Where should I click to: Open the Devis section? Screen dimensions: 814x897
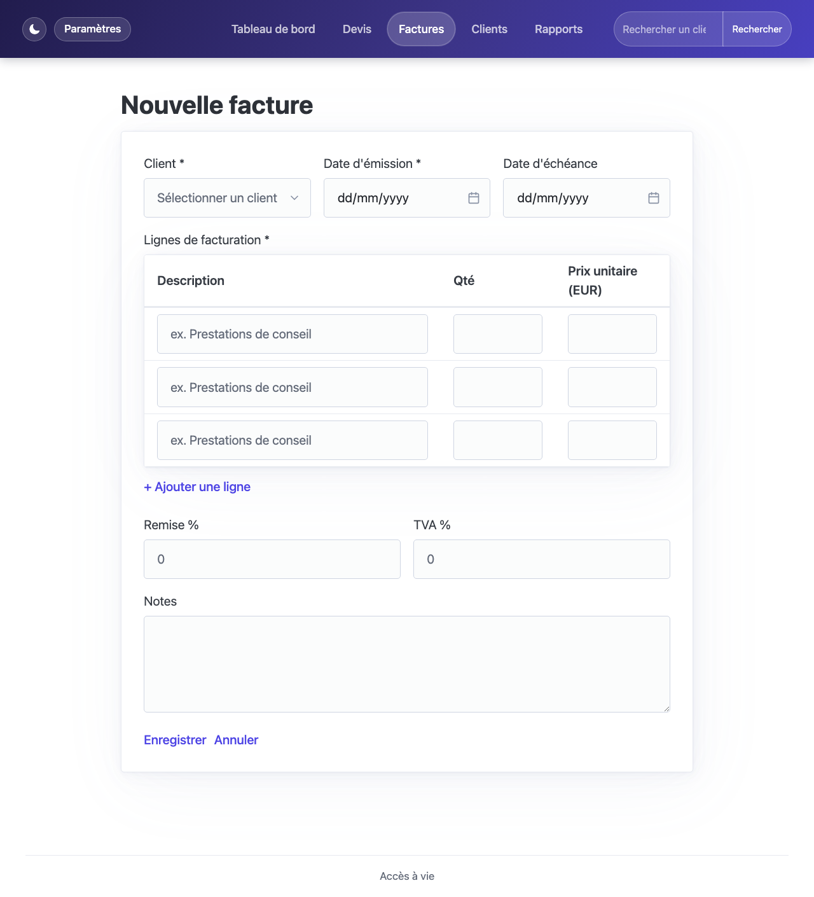click(x=357, y=29)
